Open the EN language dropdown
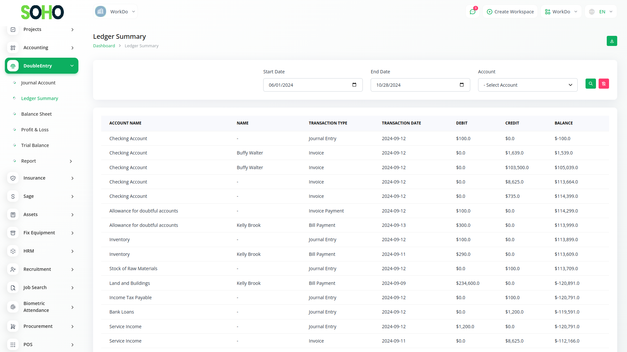Image resolution: width=627 pixels, height=352 pixels. coord(601,12)
